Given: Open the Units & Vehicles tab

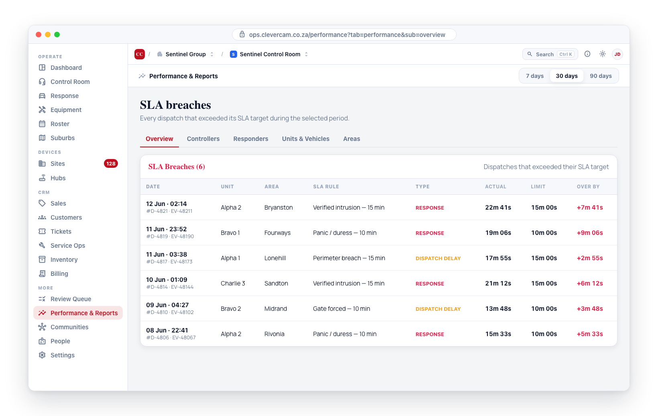Looking at the screenshot, I should click(x=306, y=139).
